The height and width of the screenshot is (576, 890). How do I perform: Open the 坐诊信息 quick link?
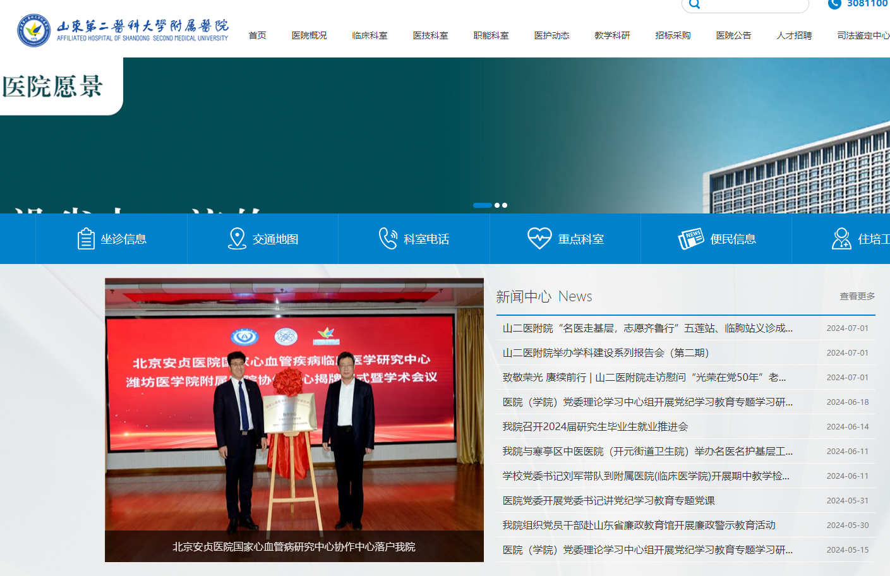111,239
